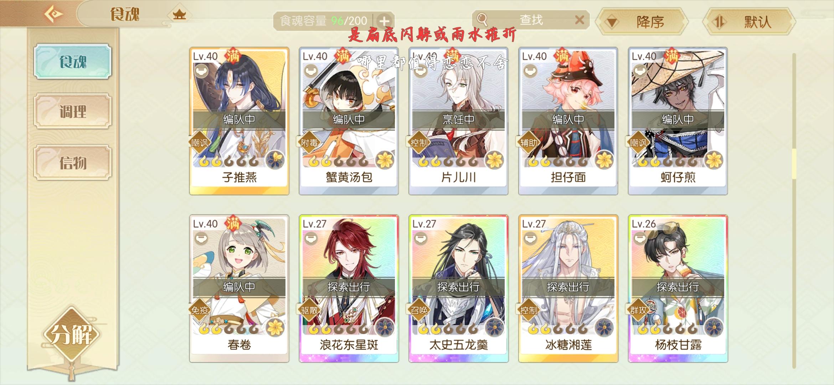
Task: Open the home pavilion icon
Action: 179,15
